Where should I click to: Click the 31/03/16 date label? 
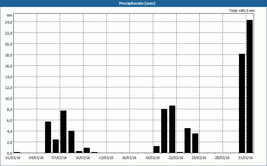[x=245, y=158]
